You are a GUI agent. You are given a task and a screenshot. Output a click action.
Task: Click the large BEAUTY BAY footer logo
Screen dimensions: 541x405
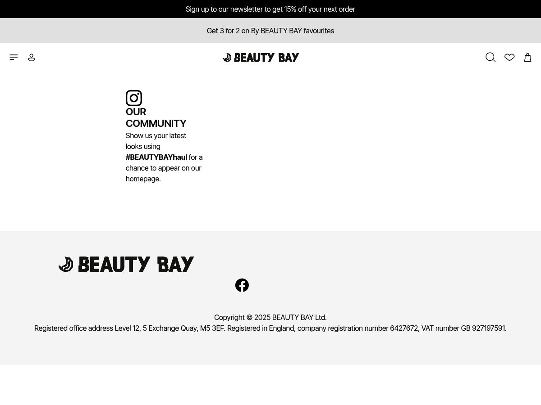(126, 265)
